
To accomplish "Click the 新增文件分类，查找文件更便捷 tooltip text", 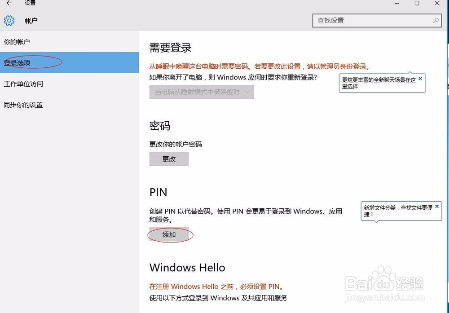I will tap(398, 211).
